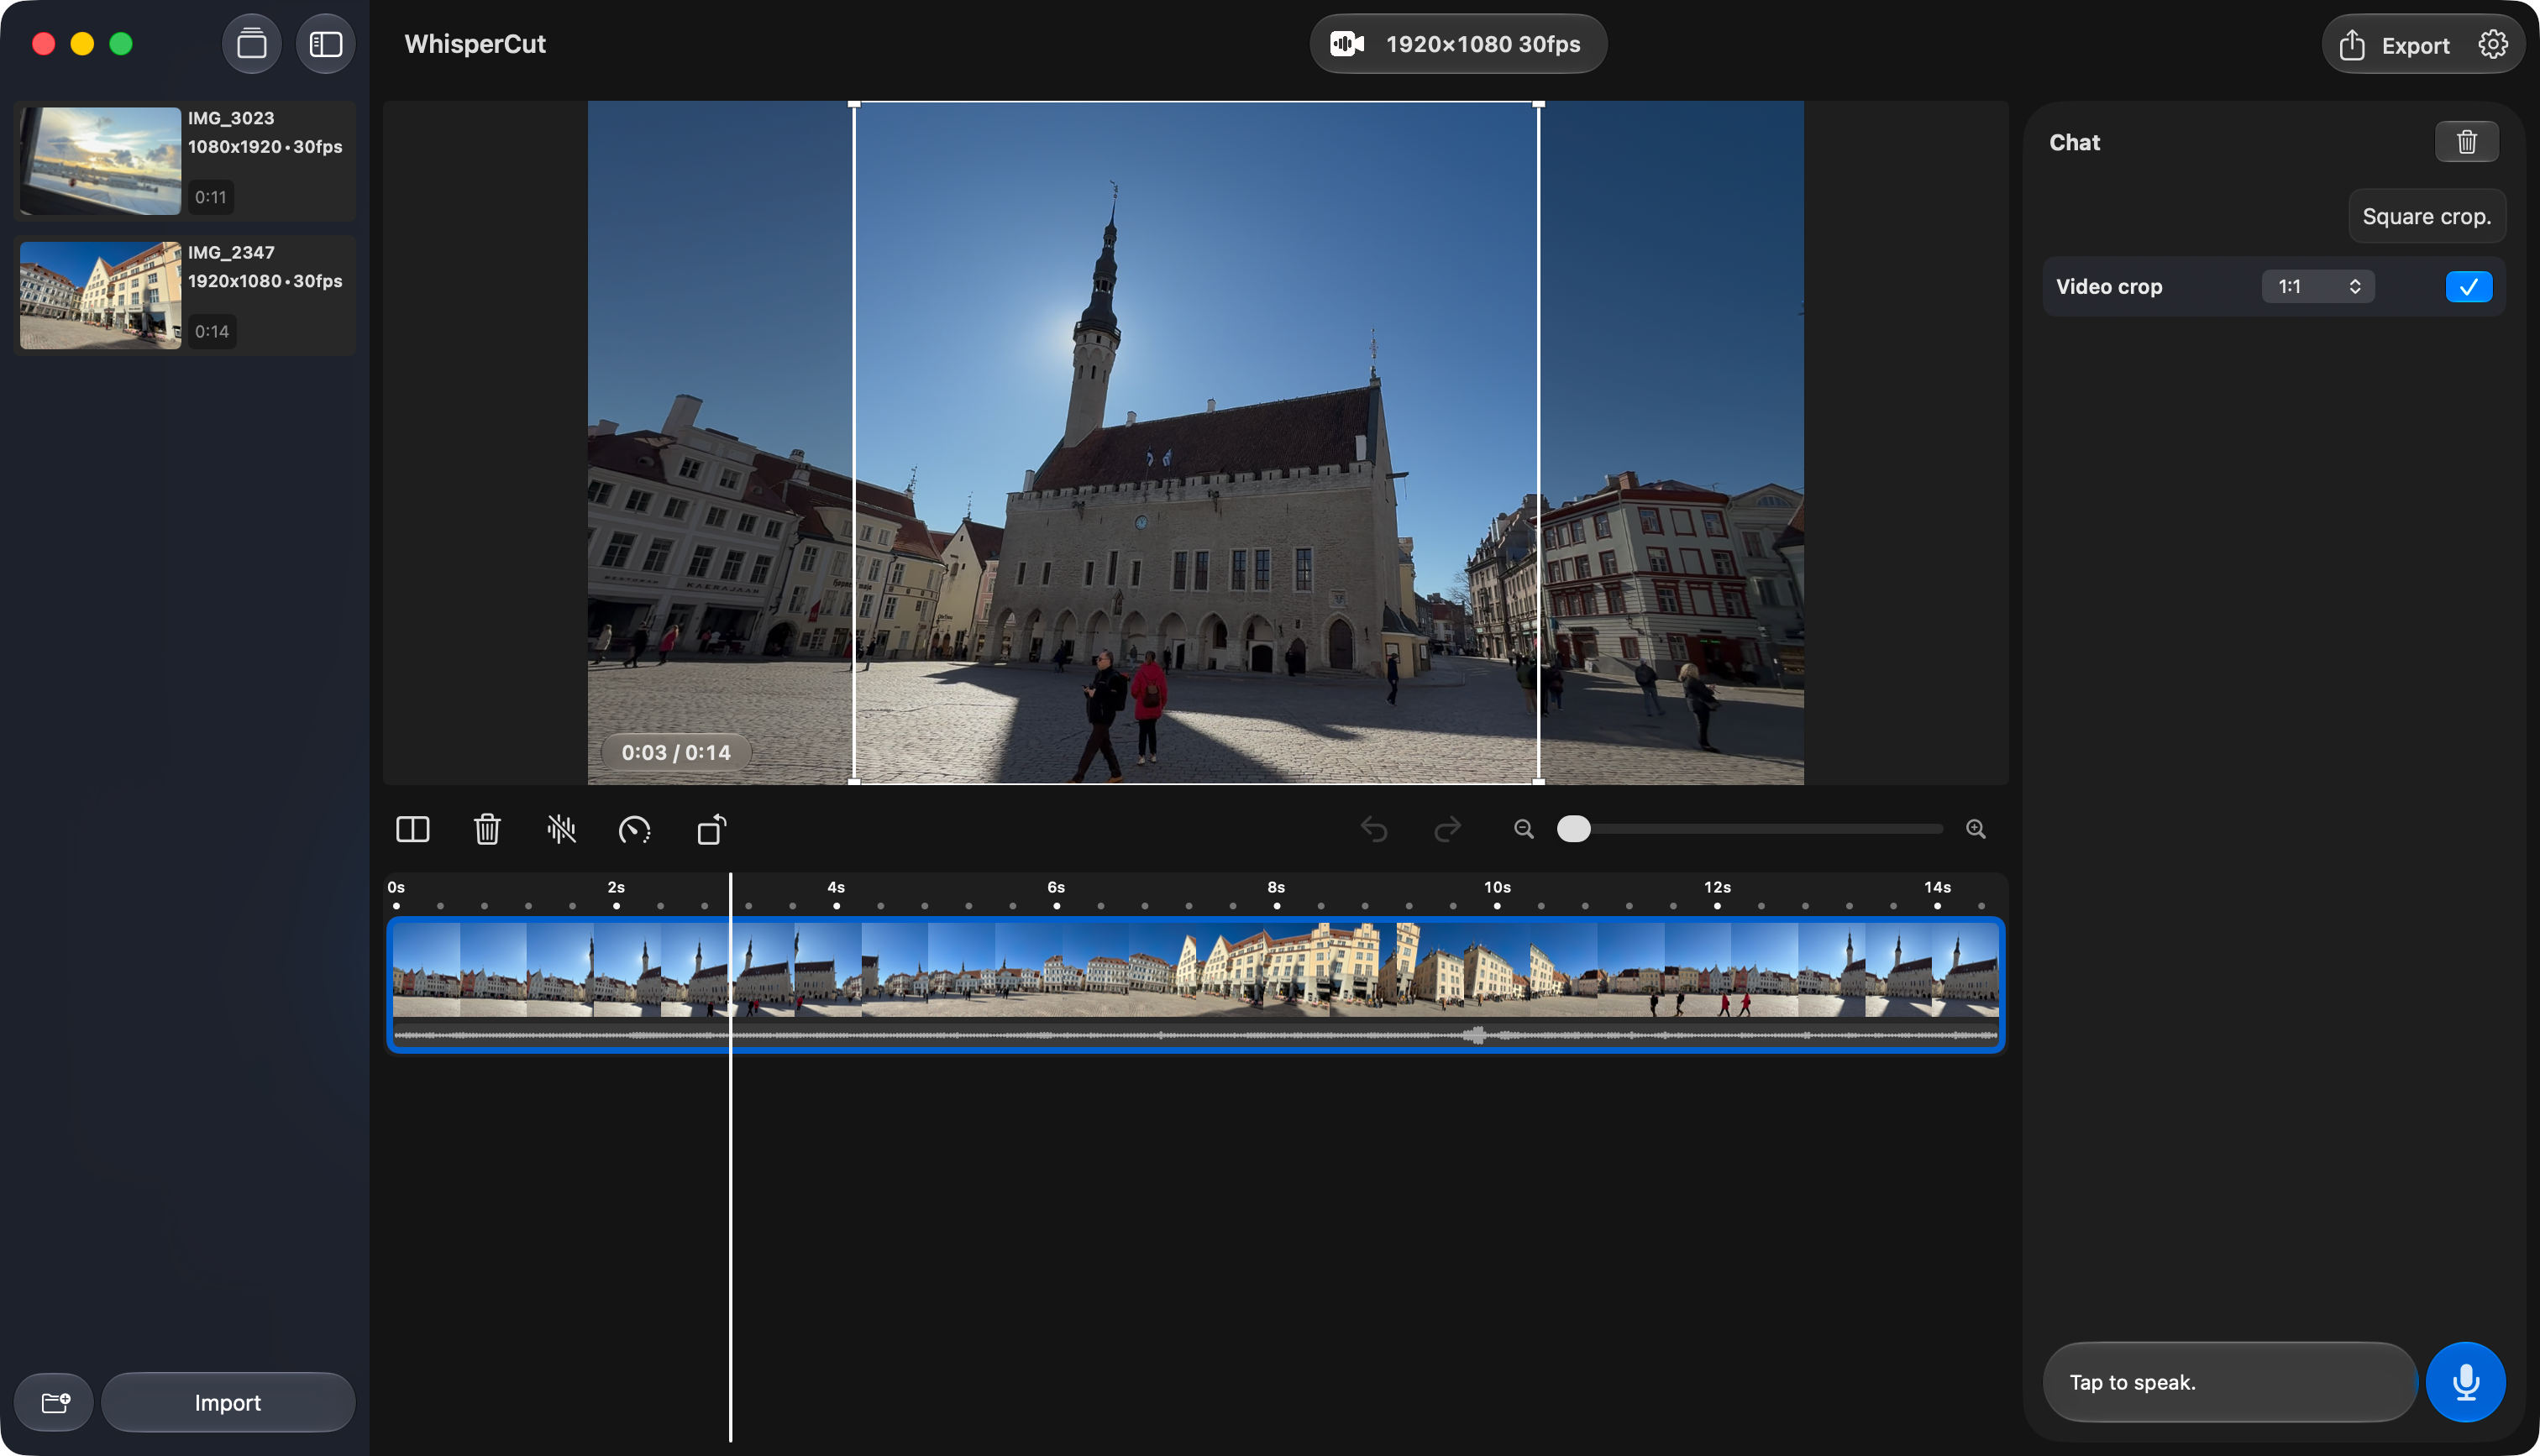Confirm video crop with blue checkmark
The width and height of the screenshot is (2540, 1456).
pyautogui.click(x=2468, y=286)
